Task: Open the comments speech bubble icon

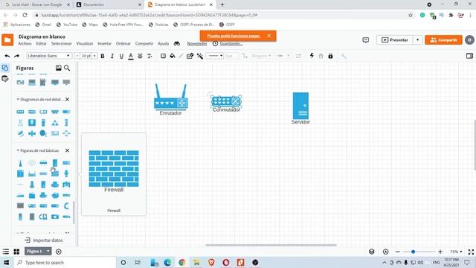Action: 366,39
